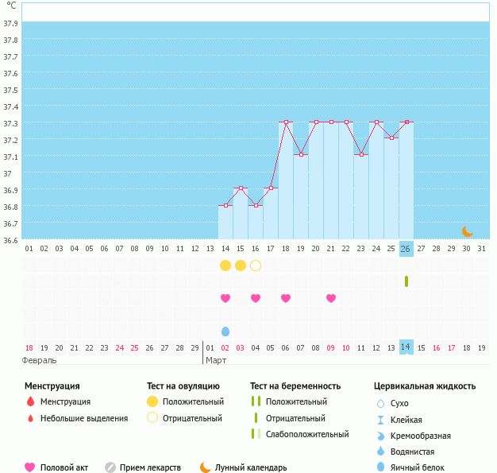
Task: Select the highlighted day 26 on the axis
Action: pyautogui.click(x=406, y=249)
